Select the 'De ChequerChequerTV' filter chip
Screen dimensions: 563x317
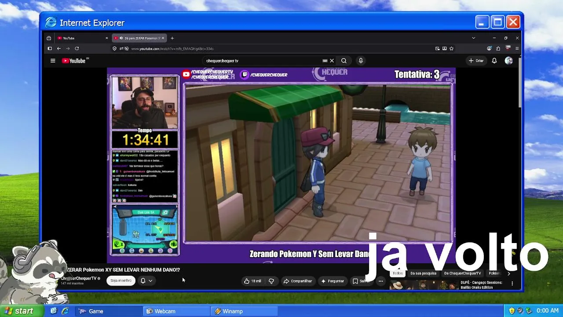tap(462, 273)
